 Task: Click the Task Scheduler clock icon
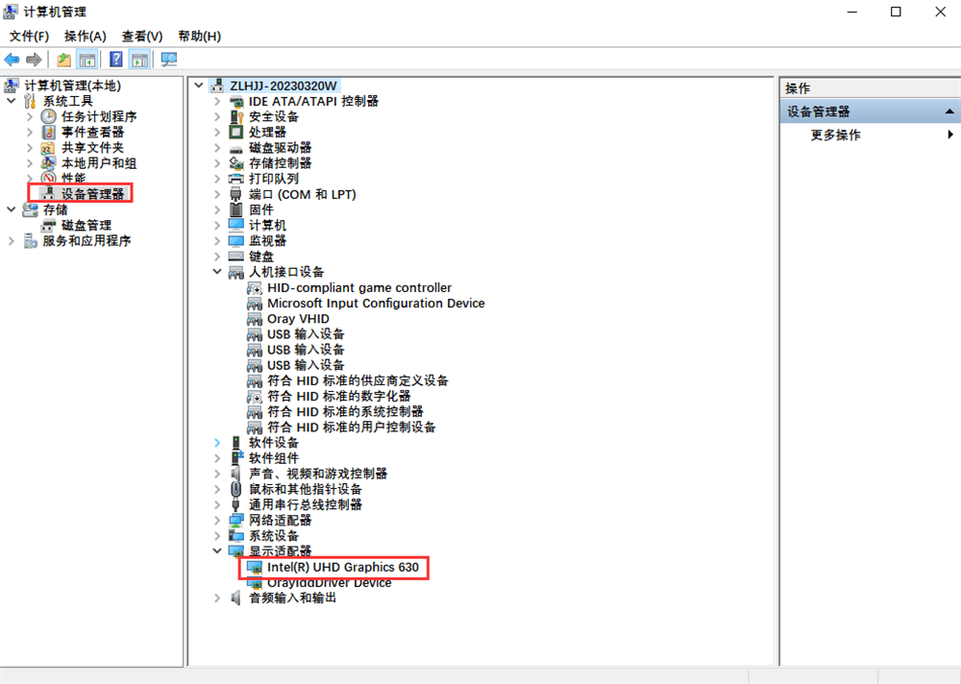pyautogui.click(x=49, y=117)
